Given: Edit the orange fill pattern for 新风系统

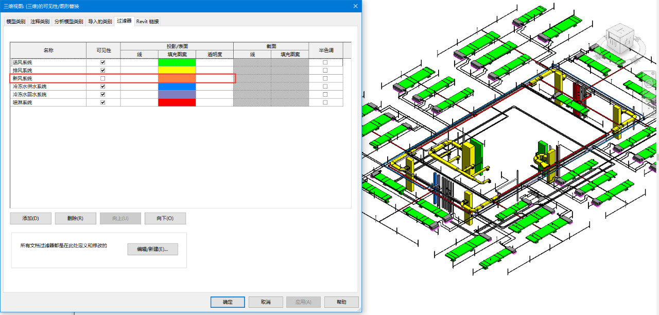Looking at the screenshot, I should (x=177, y=78).
